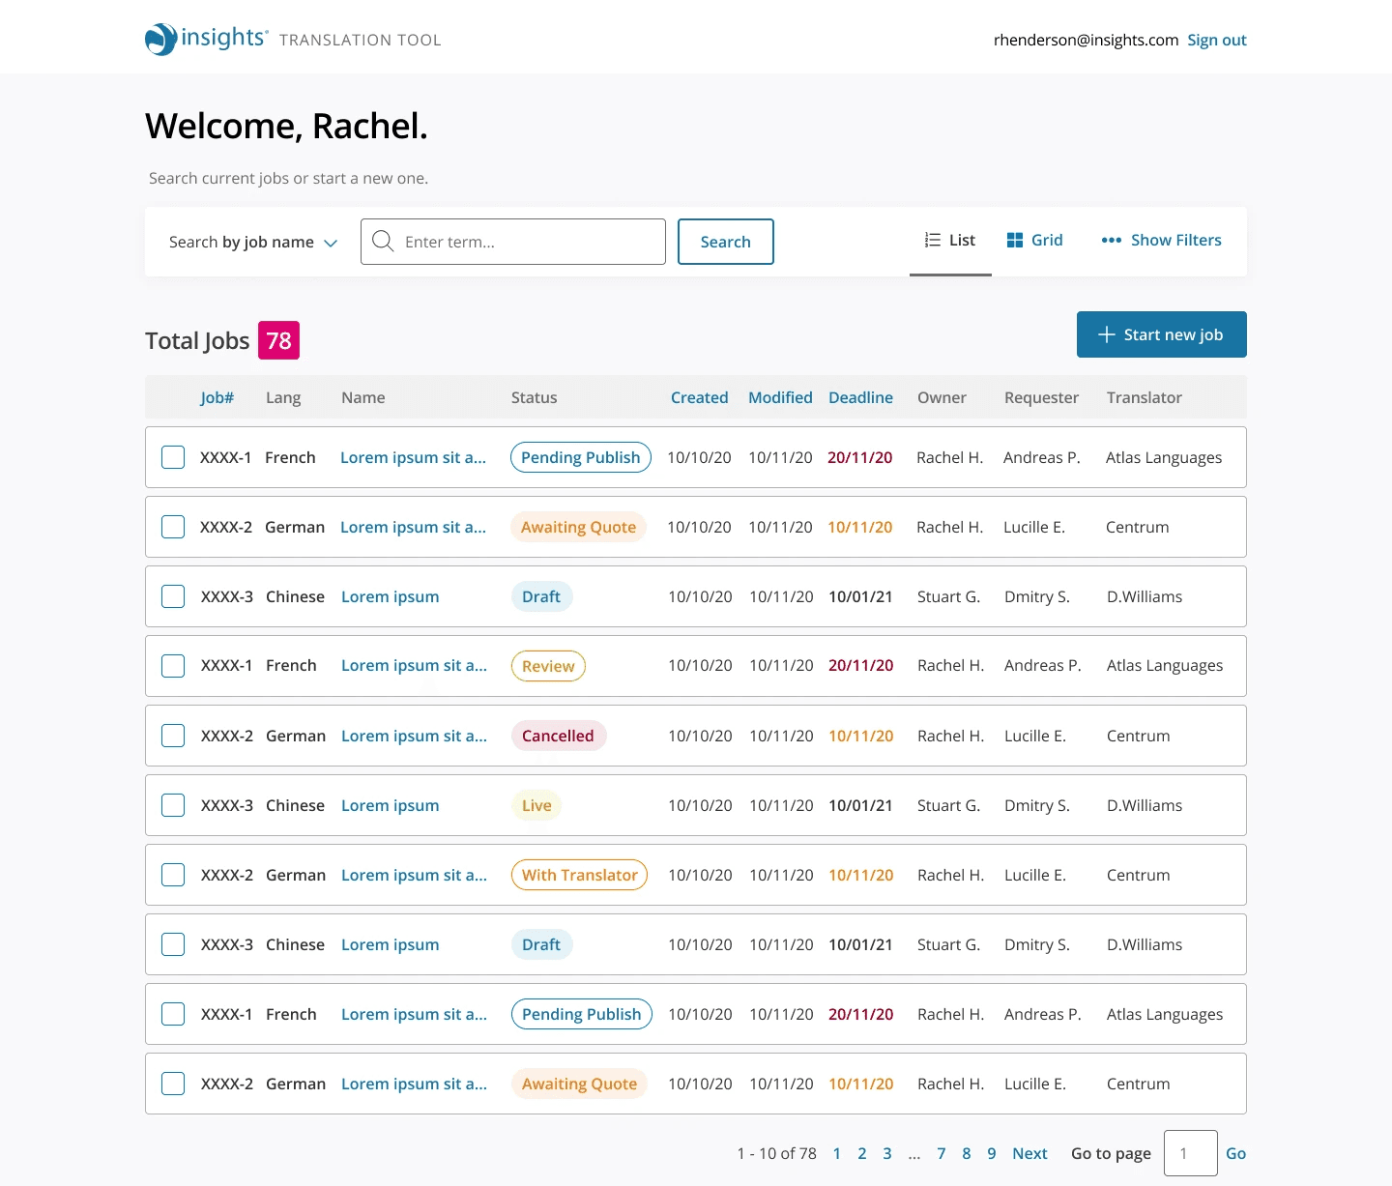Click the Owner column header
The image size is (1392, 1186).
[942, 397]
